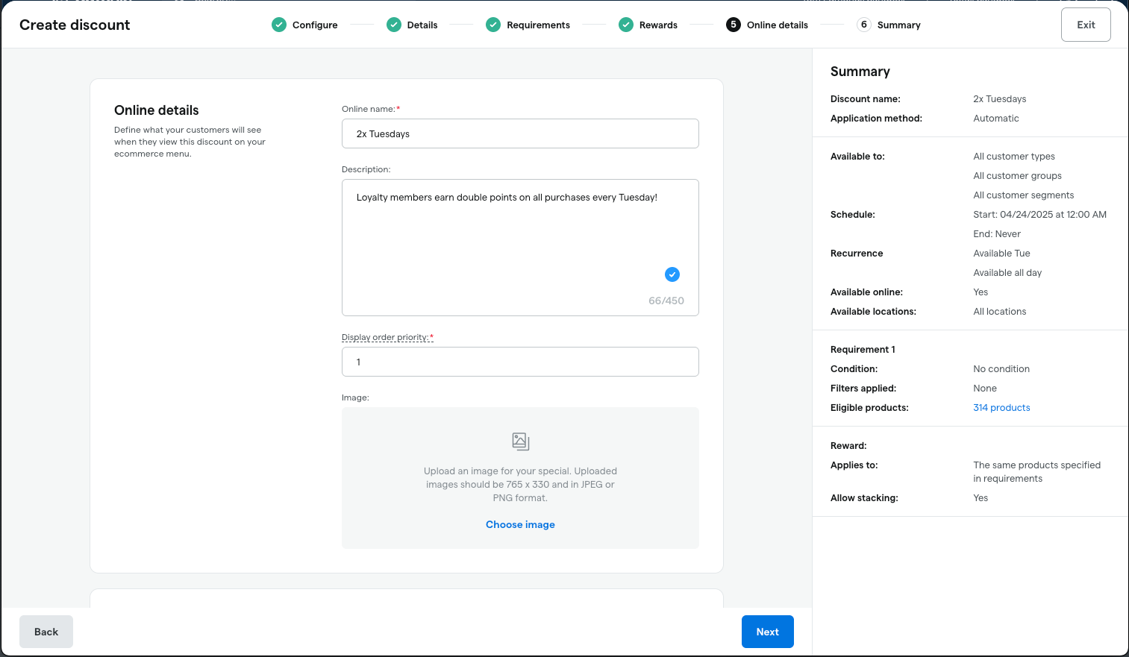Click the 'Available Tue' recurrence value
The width and height of the screenshot is (1129, 657).
tap(1001, 254)
